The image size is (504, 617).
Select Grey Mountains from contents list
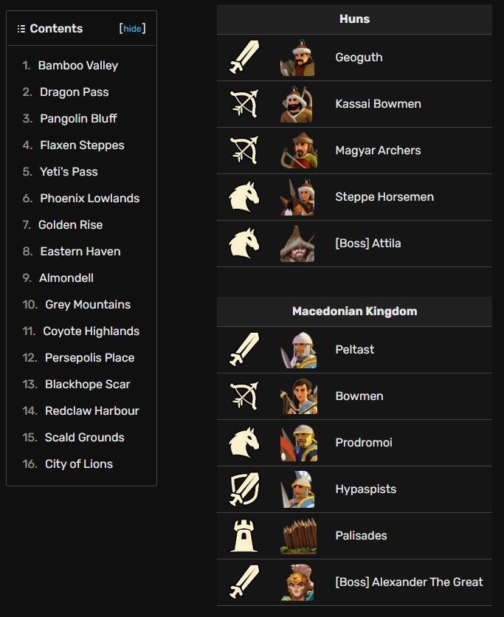click(87, 305)
